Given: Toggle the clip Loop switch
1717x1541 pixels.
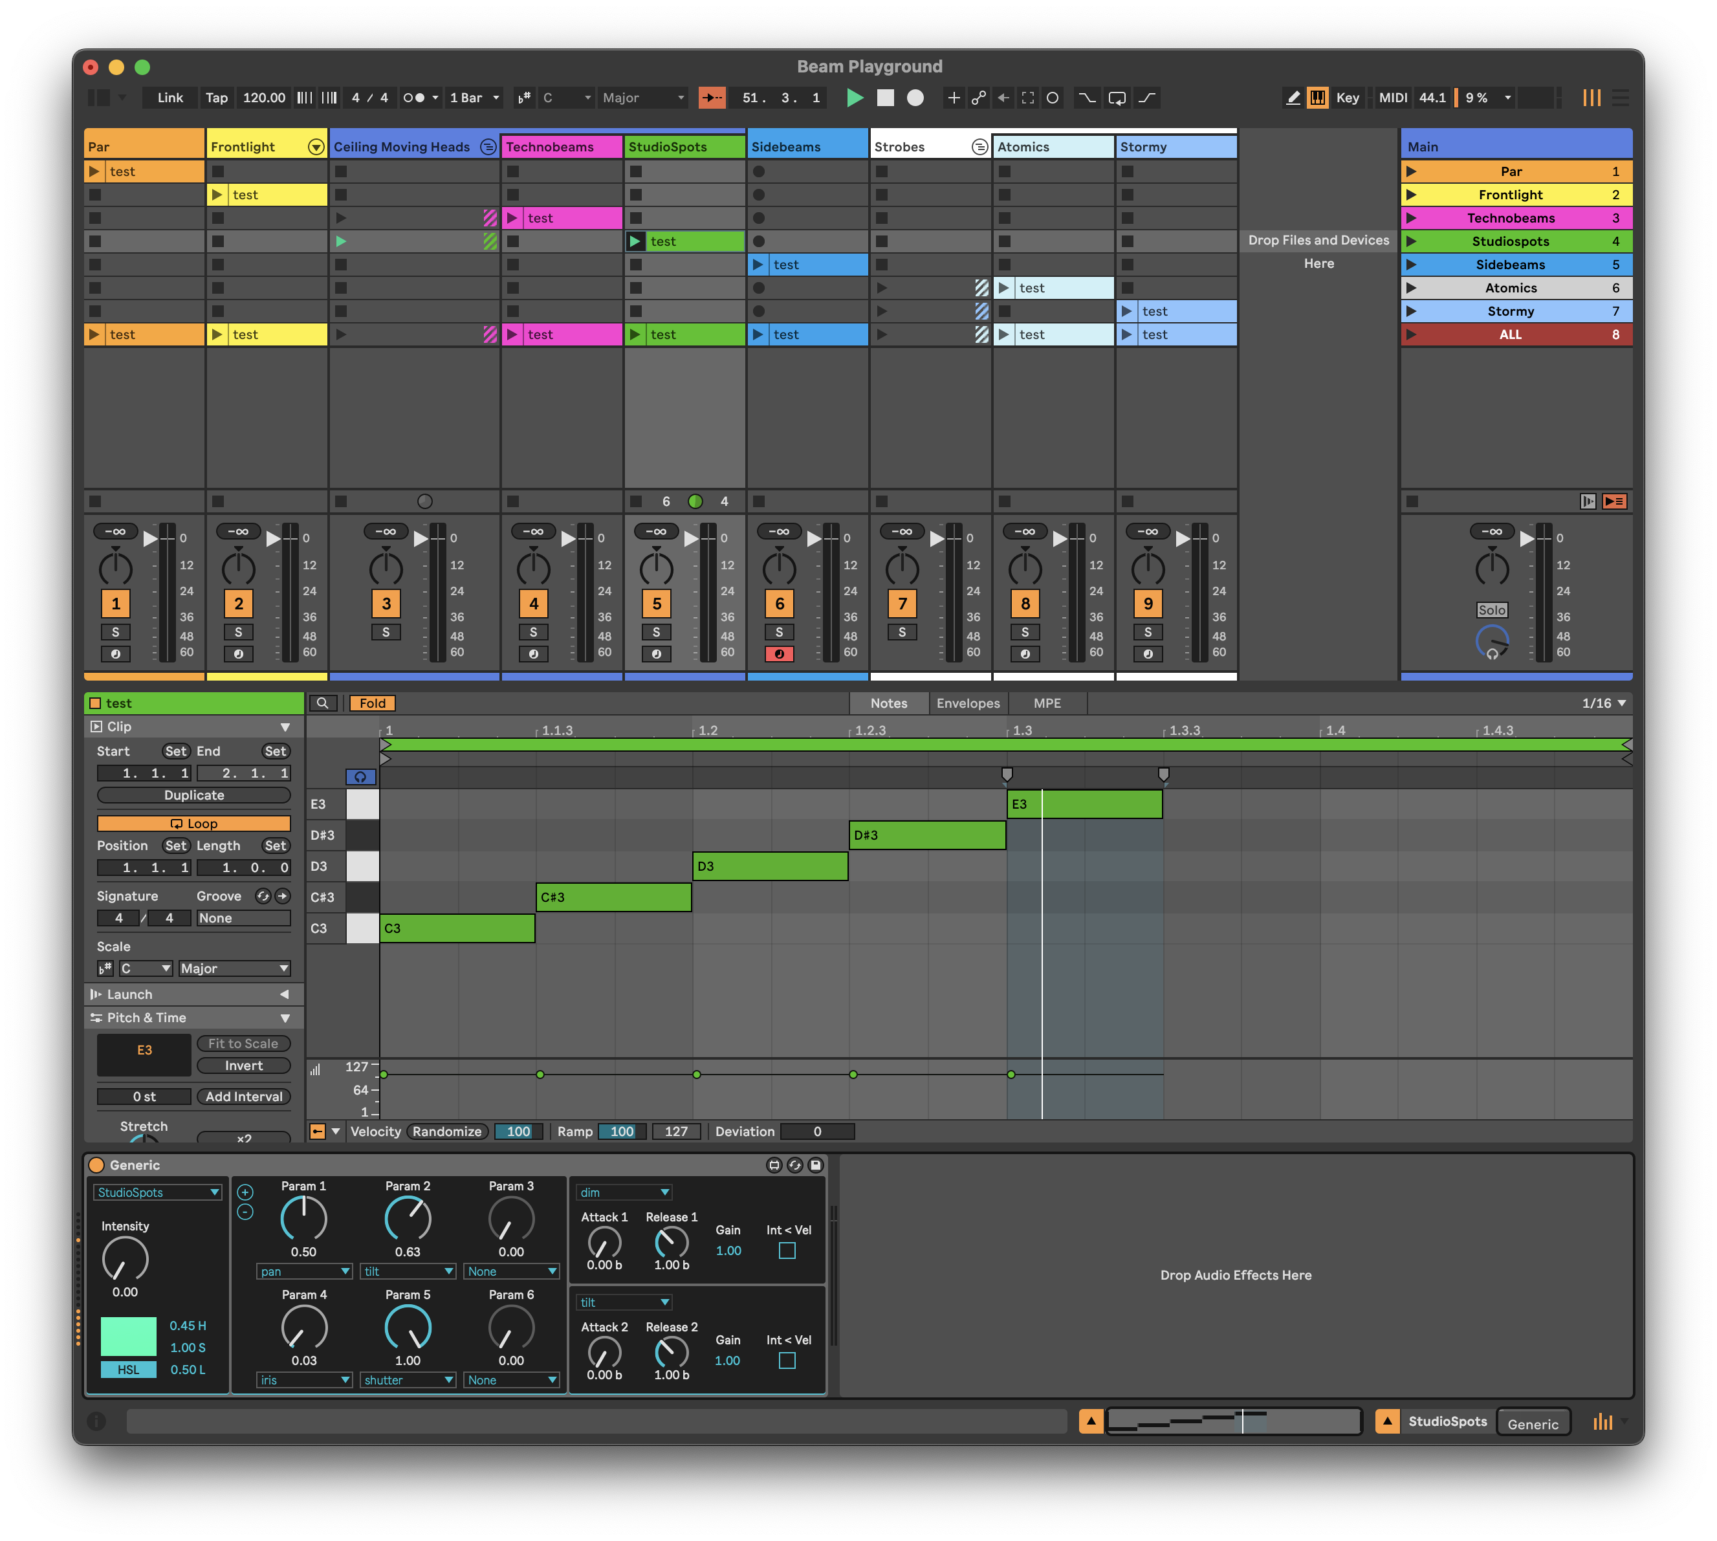Looking at the screenshot, I should [x=194, y=823].
